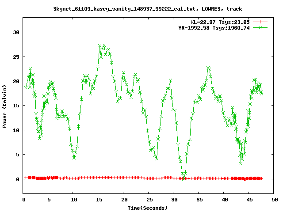Click the 15 tick label on y-axis
283x212 pixels.
click(16, 106)
